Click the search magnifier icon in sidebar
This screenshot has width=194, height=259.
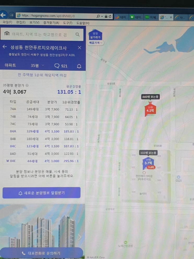77,34
